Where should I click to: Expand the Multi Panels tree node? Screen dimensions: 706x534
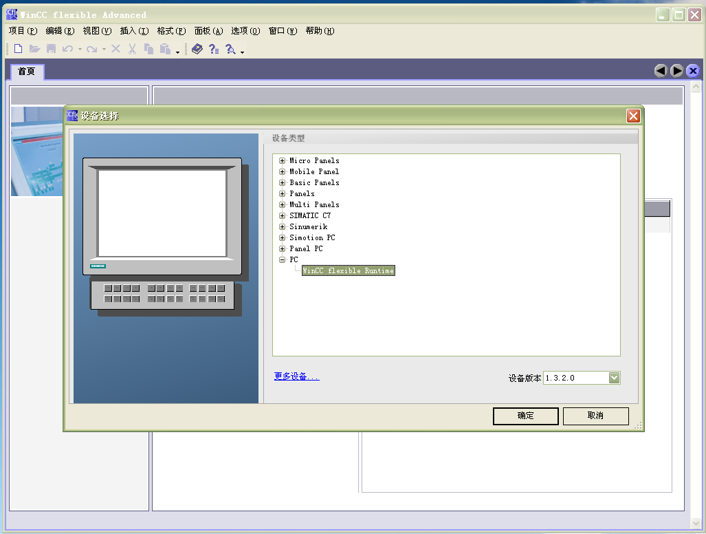pos(283,204)
